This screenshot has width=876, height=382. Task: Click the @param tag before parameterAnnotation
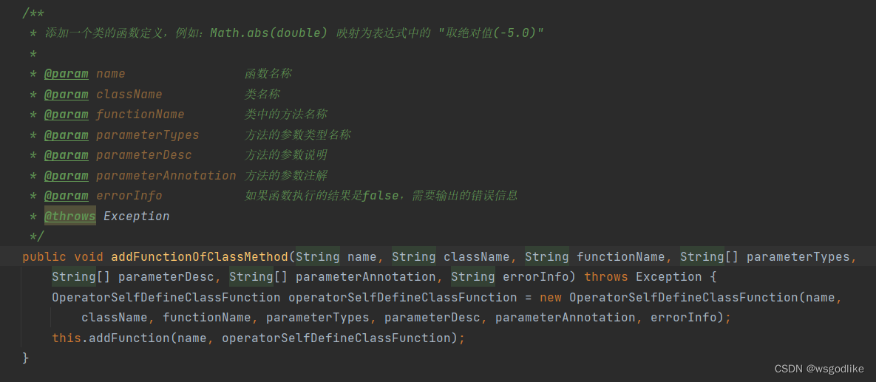coord(66,175)
